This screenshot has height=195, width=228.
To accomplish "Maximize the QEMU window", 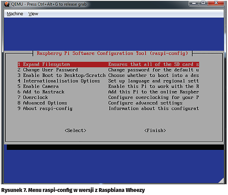I will (x=203, y=3).
